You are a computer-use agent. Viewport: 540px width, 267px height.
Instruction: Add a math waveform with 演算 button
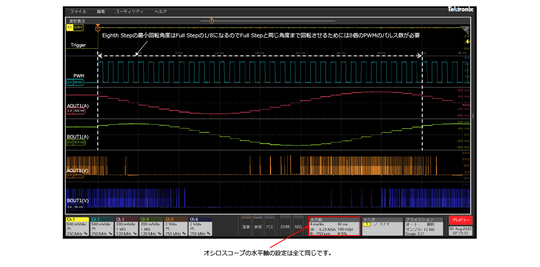point(246,226)
